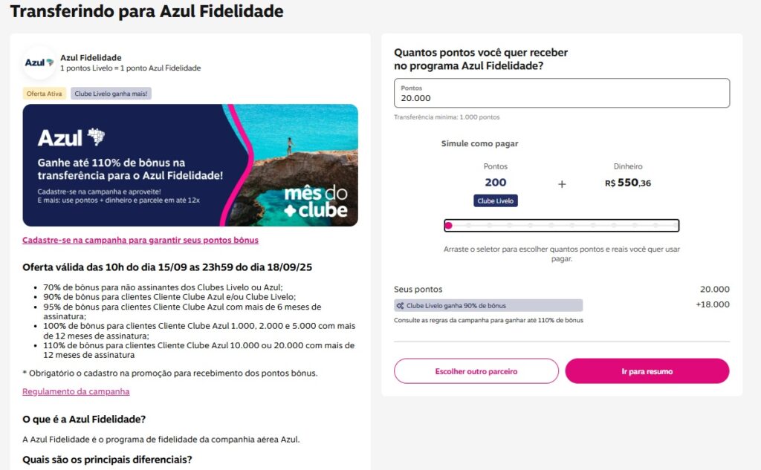Click the round Azul Fidelidade partner logo
Screen dimensions: 761x470
click(39, 62)
